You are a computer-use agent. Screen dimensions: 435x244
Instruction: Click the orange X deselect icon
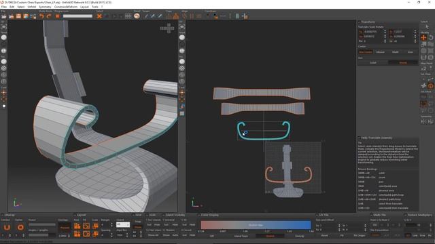(x=99, y=16)
